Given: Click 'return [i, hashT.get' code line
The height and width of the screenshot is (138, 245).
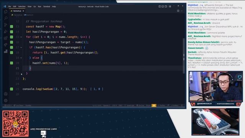Looking at the screenshot, I should (x=65, y=53).
